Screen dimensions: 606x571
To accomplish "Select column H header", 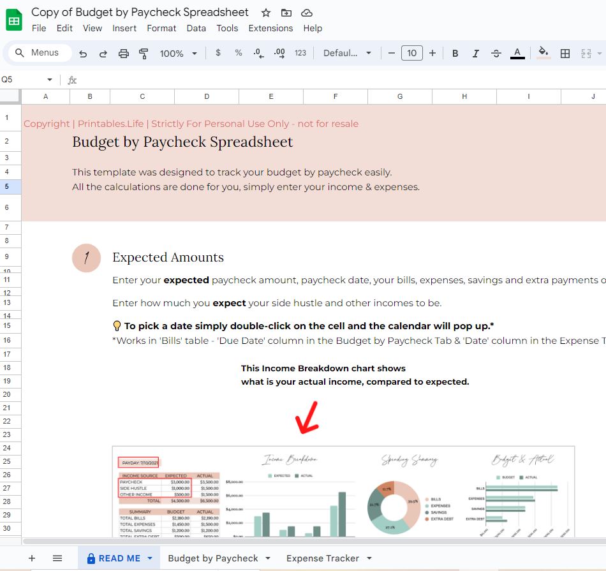I will [x=464, y=96].
